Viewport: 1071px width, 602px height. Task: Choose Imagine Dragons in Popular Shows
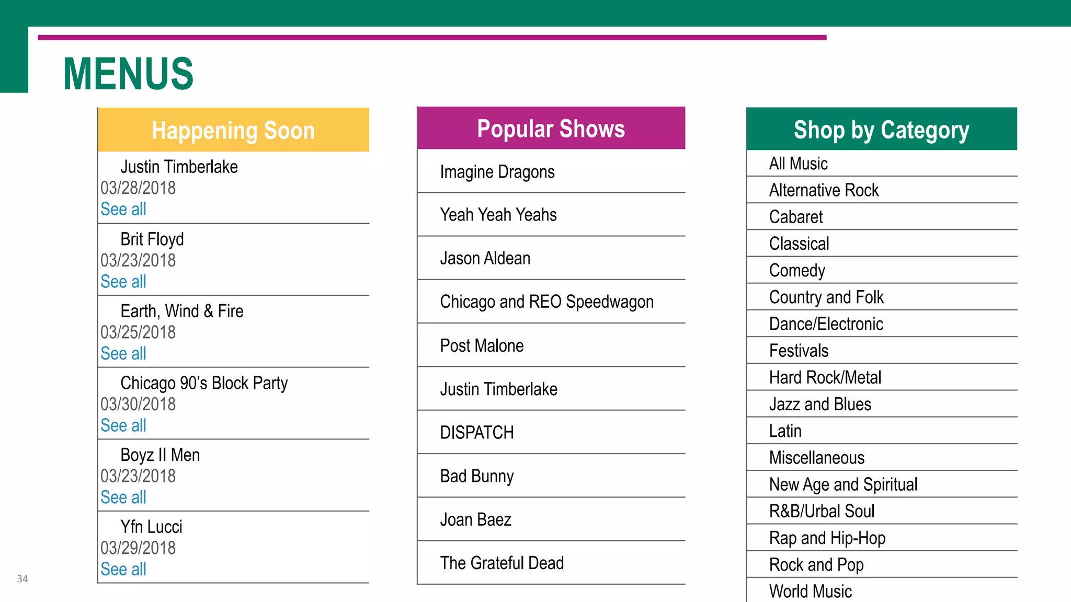[551, 171]
